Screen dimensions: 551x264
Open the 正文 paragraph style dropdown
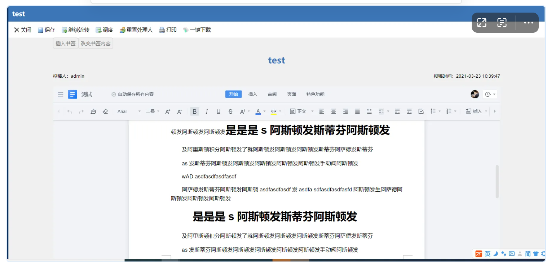click(x=302, y=111)
